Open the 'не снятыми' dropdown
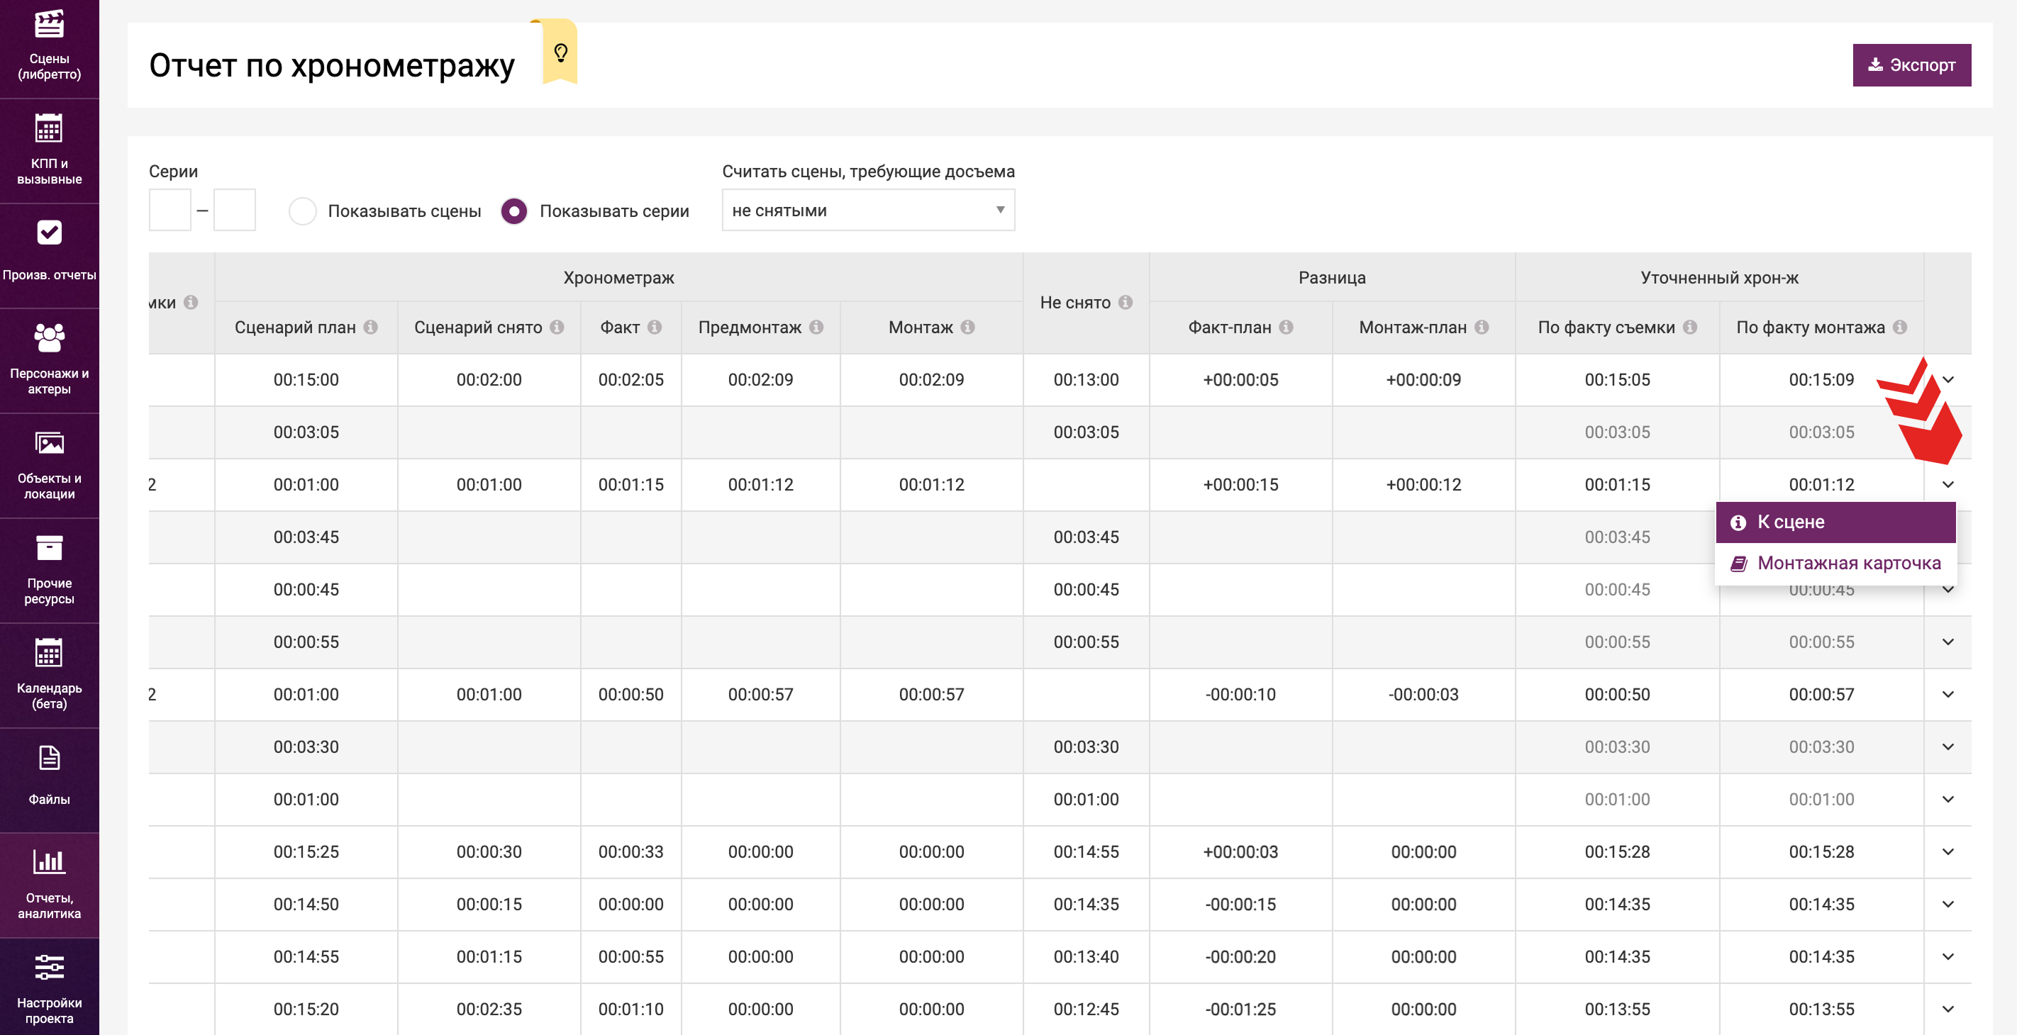This screenshot has height=1035, width=2017. (867, 210)
